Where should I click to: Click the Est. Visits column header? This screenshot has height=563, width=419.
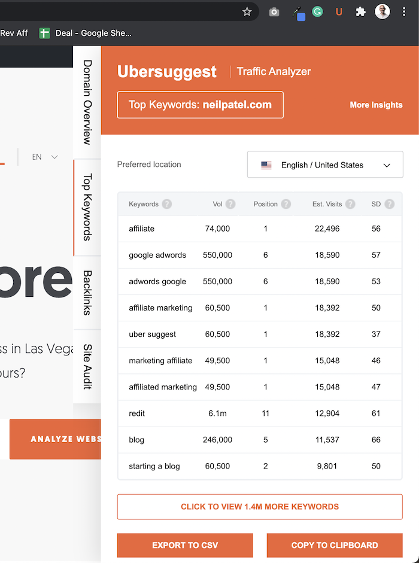pos(327,204)
